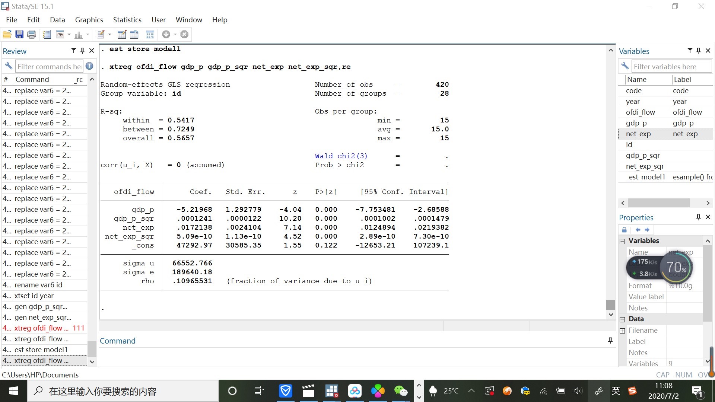The image size is (715, 402).
Task: Open the Do-file Editor icon
Action: [x=101, y=35]
